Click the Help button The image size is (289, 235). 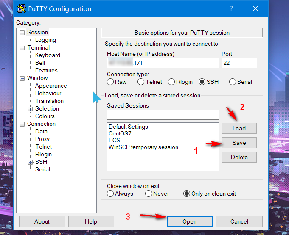tap(91, 221)
